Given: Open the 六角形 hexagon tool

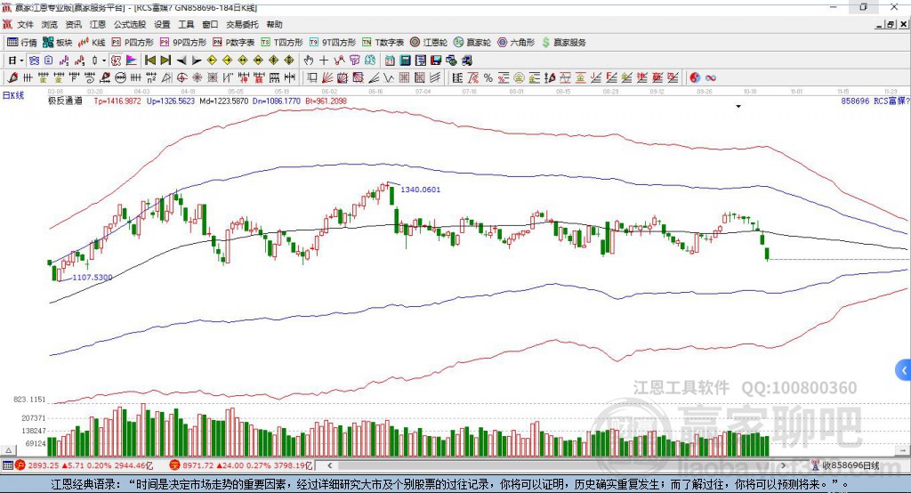Looking at the screenshot, I should click(516, 43).
